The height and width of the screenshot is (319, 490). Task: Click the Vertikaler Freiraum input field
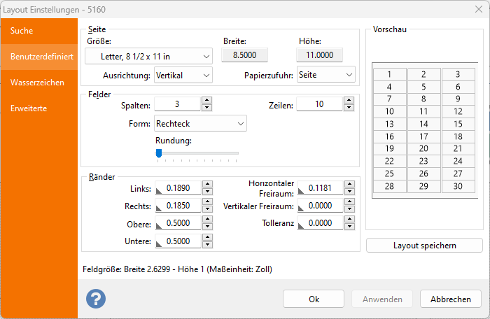[320, 206]
